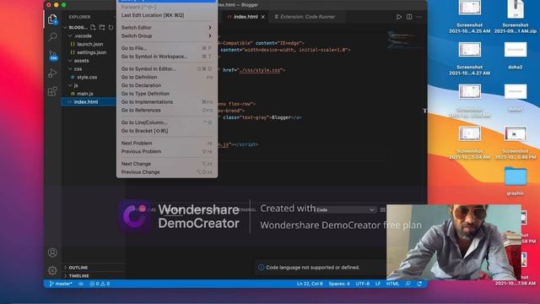Choose Go to Declaration menu item

pyautogui.click(x=167, y=85)
